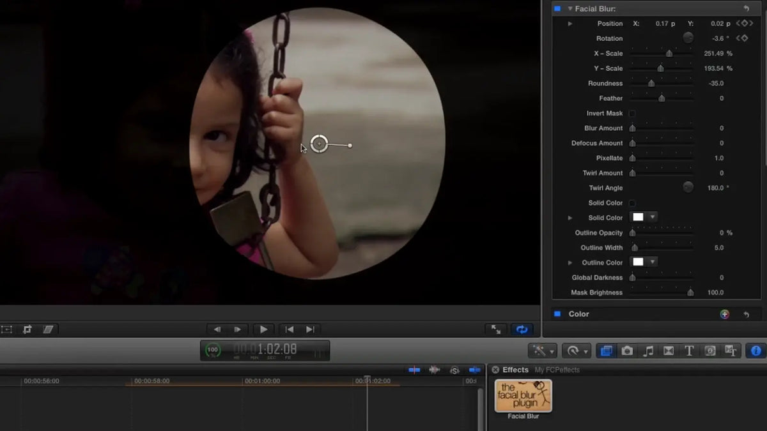Image resolution: width=767 pixels, height=431 pixels.
Task: Toggle audio skimming in the timeline
Action: click(435, 370)
